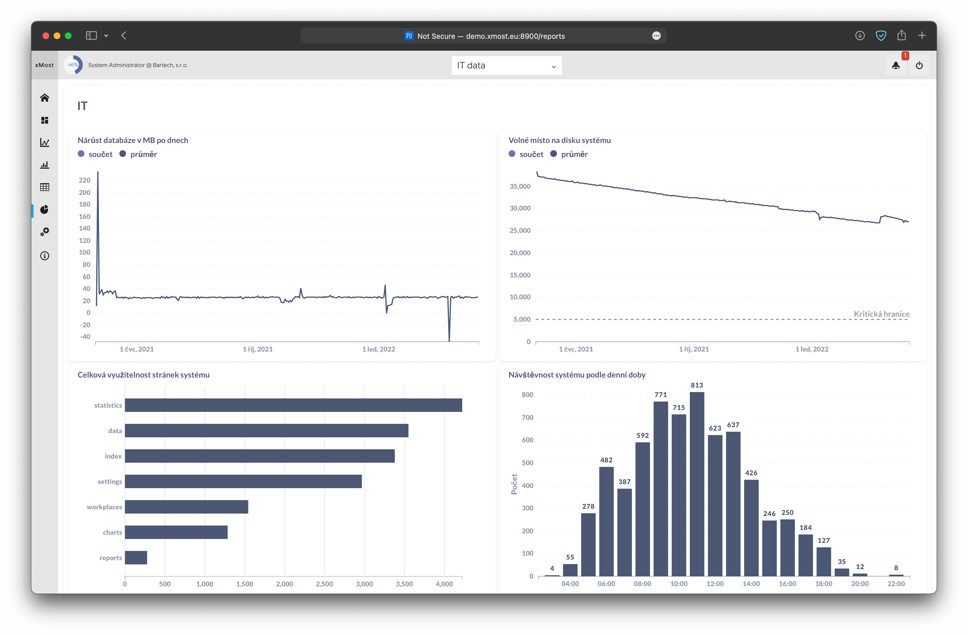Open the line chart sidebar icon
Viewport: 968px width, 635px height.
(45, 143)
